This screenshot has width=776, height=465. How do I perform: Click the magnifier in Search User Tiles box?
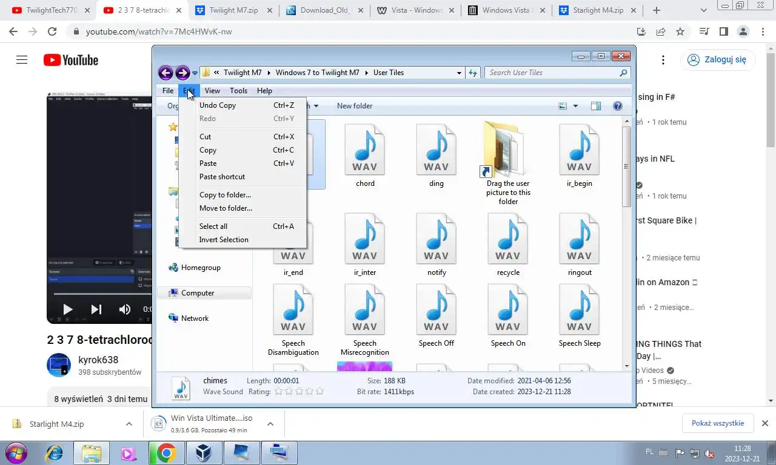(623, 73)
